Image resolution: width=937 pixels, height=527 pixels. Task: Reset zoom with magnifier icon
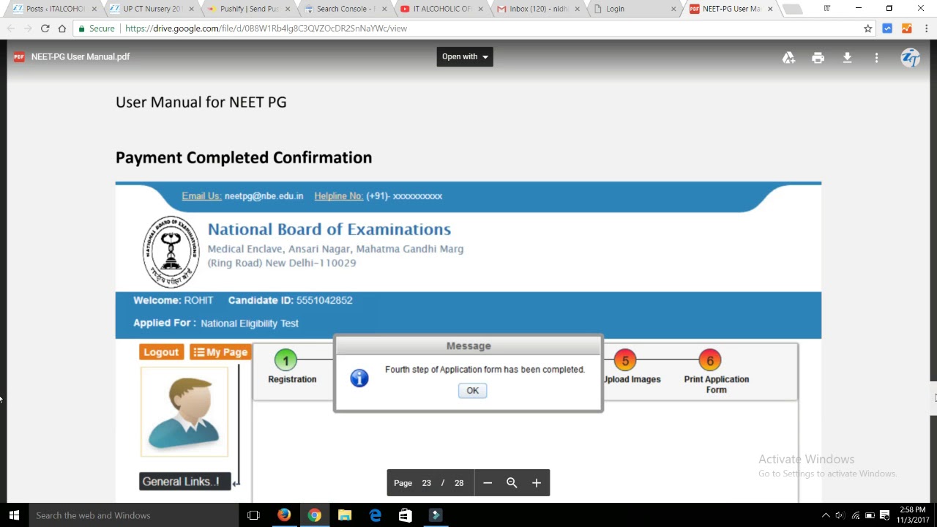[512, 483]
